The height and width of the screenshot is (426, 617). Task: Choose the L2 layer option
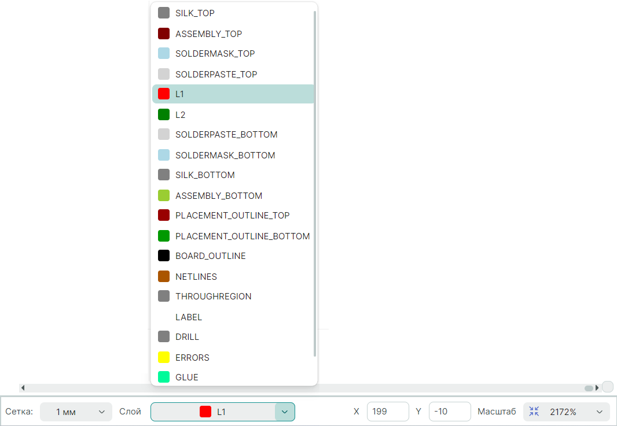[233, 115]
